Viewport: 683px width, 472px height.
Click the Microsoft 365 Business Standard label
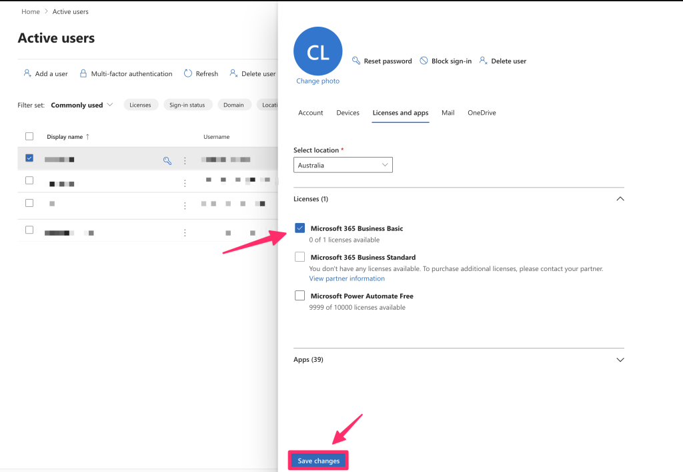coord(364,257)
